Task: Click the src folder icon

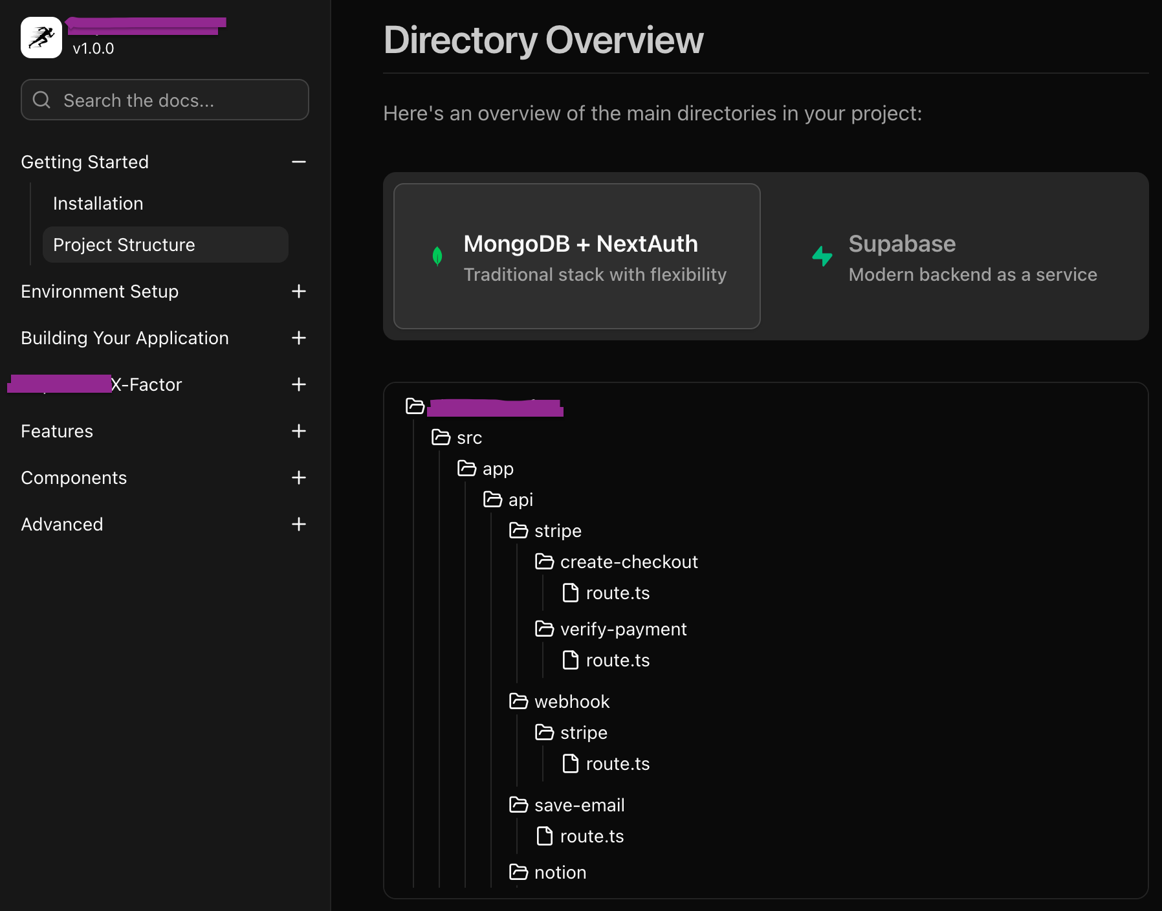Action: pos(441,437)
